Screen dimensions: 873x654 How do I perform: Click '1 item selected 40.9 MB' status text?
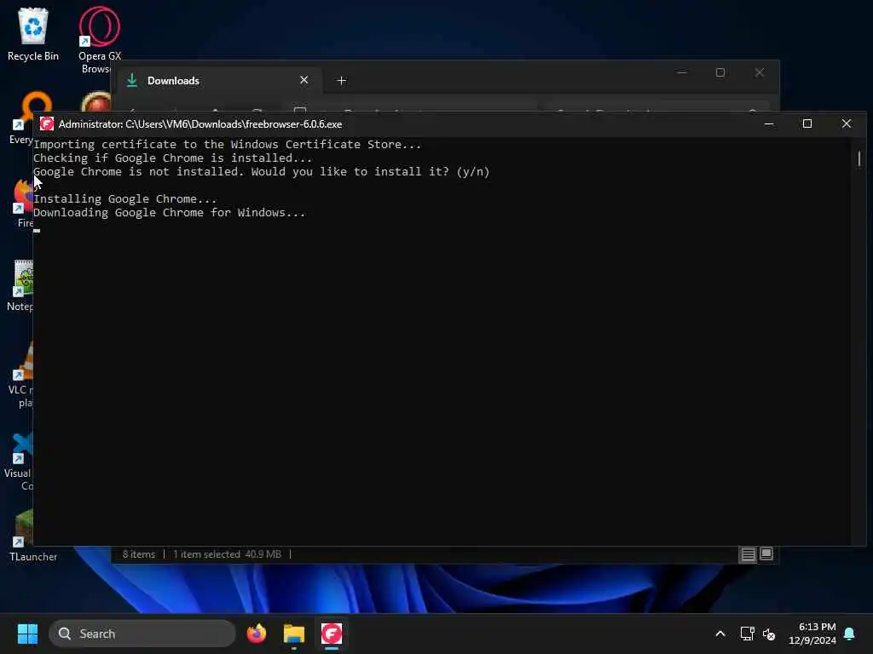tap(227, 554)
